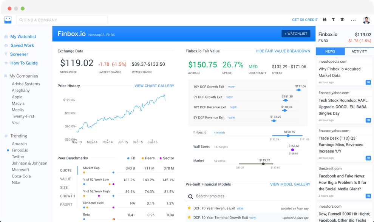Open the watchlist binoculars icon in top toolbar
Screen dimensions: 374x222
click(325, 20)
